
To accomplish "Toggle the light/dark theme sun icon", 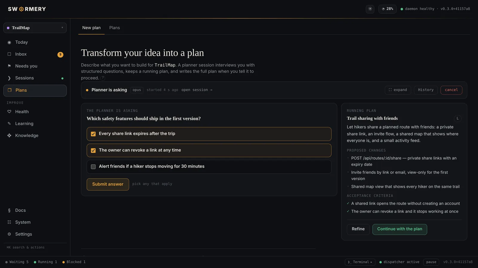I will [370, 9].
